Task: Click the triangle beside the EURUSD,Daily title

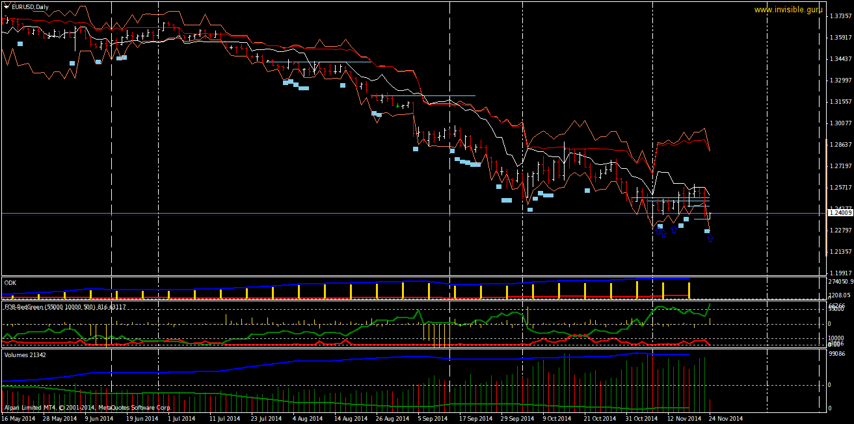Action: (x=7, y=6)
